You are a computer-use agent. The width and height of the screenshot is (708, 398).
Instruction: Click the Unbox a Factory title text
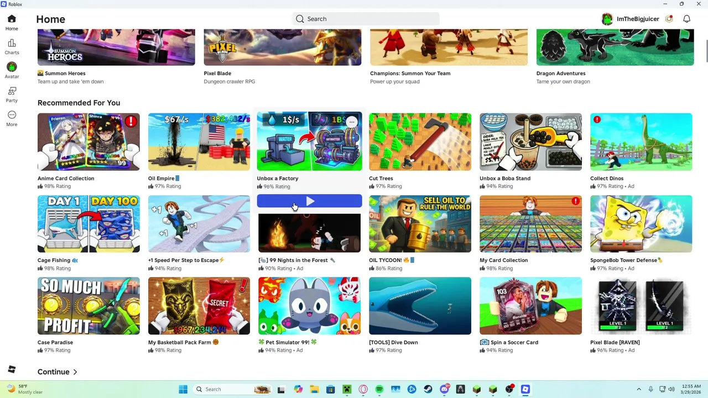[278, 179]
